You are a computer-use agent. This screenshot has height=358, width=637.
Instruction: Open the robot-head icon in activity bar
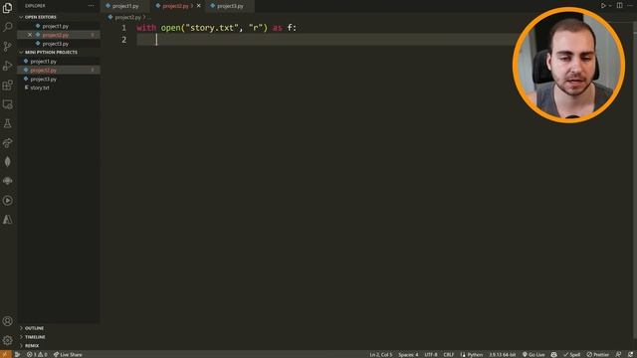point(7,181)
